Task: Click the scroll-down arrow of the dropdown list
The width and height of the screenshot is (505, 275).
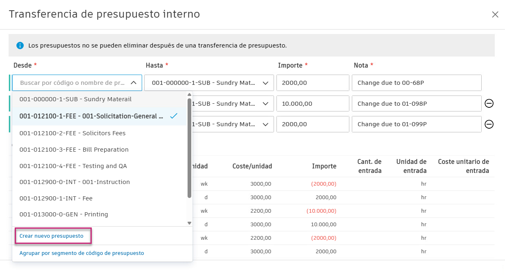Action: (x=189, y=223)
